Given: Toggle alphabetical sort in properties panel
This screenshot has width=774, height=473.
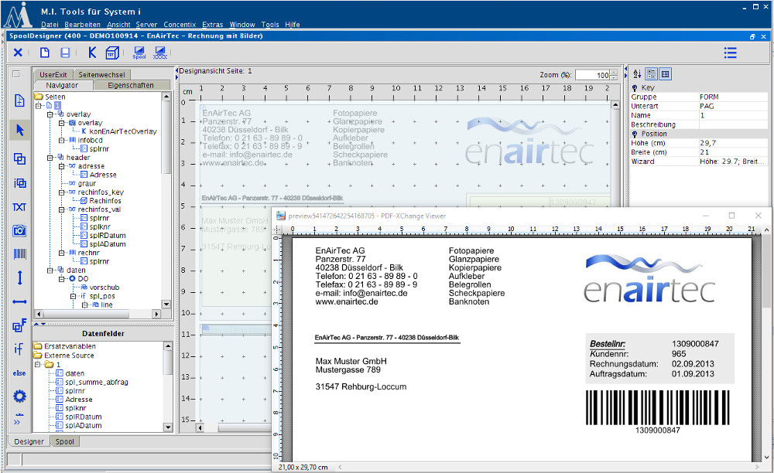Looking at the screenshot, I should pos(637,74).
